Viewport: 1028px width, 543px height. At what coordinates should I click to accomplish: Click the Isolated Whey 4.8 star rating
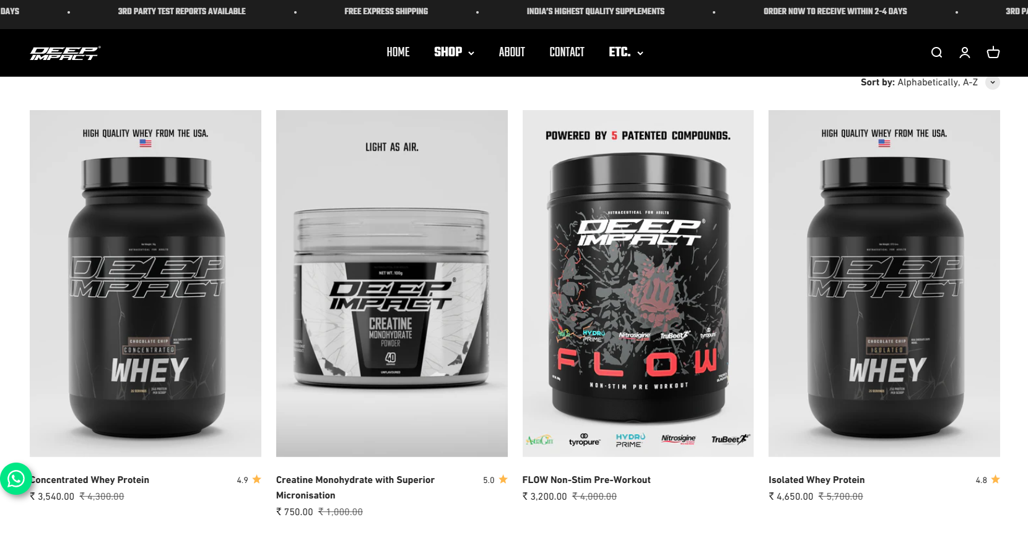click(x=988, y=480)
